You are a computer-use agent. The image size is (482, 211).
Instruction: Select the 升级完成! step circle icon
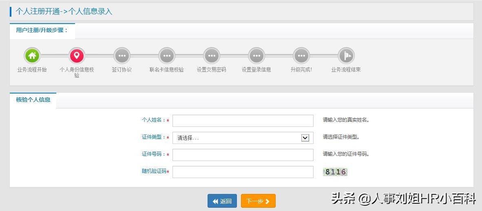[x=301, y=56]
